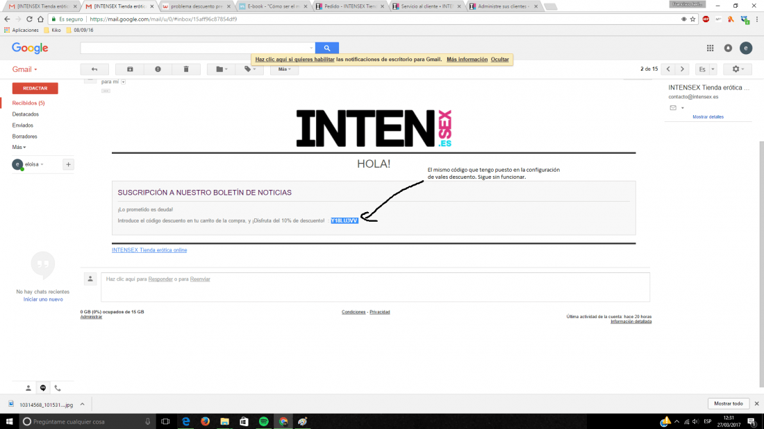The width and height of the screenshot is (764, 429).
Task: Open Firefox from the taskbar
Action: click(x=205, y=421)
